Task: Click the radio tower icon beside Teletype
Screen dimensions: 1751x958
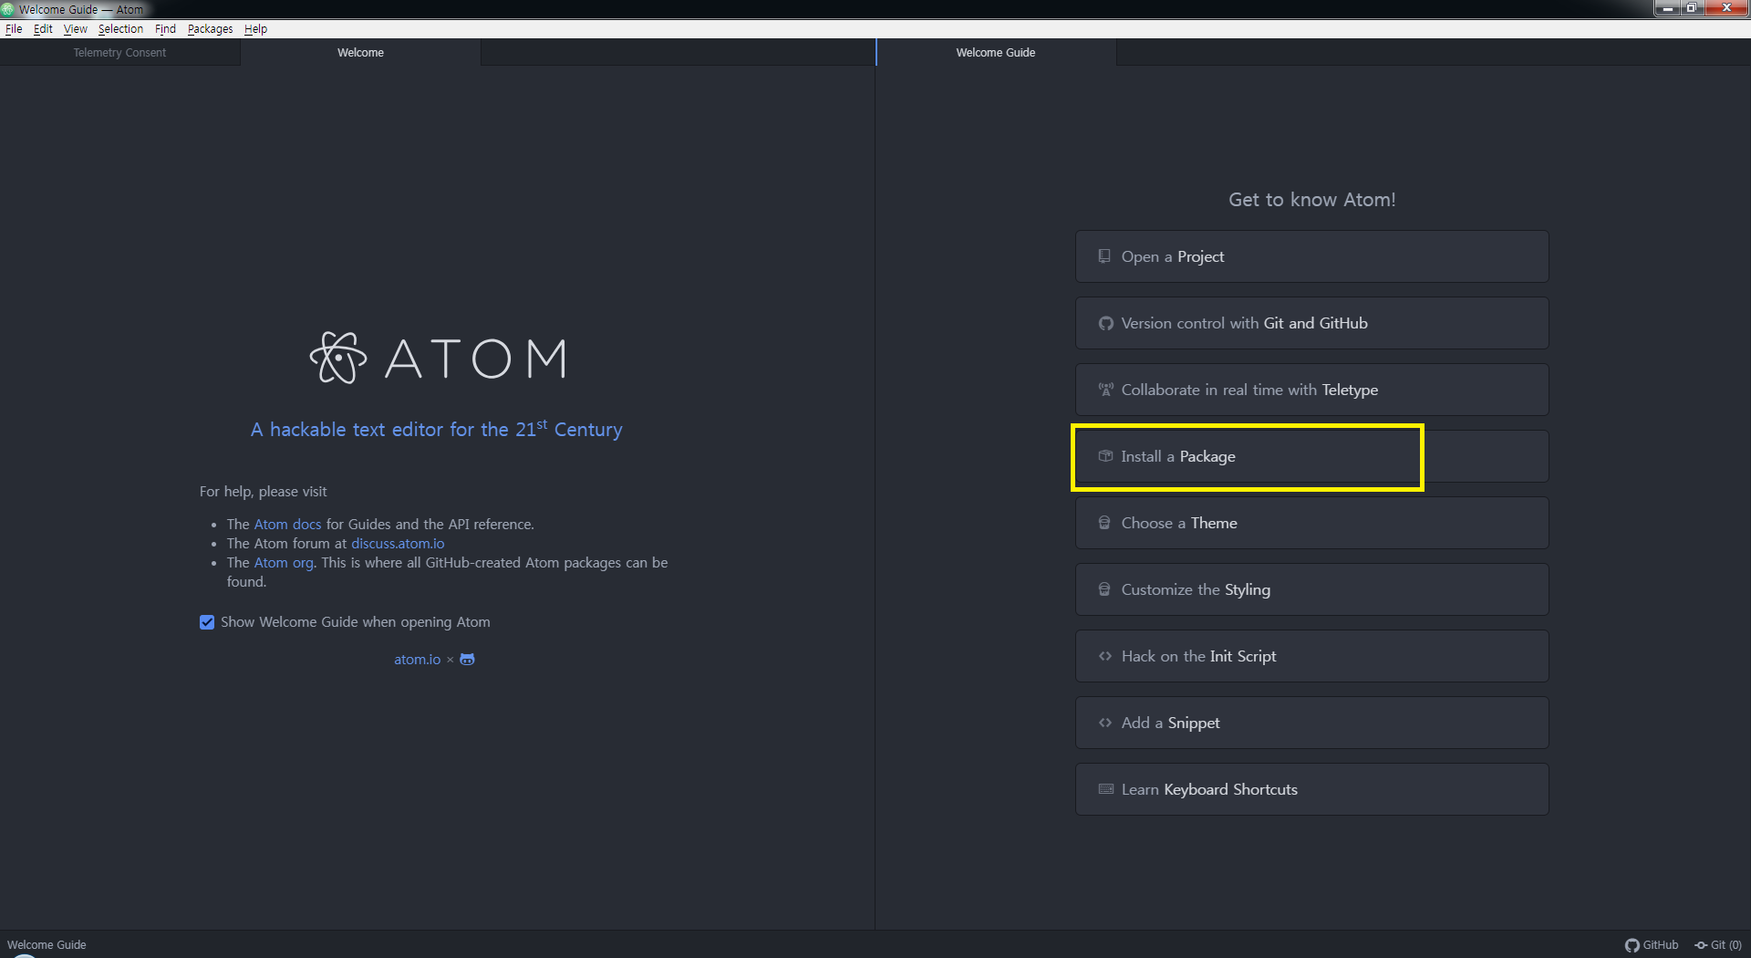Action: (1105, 390)
